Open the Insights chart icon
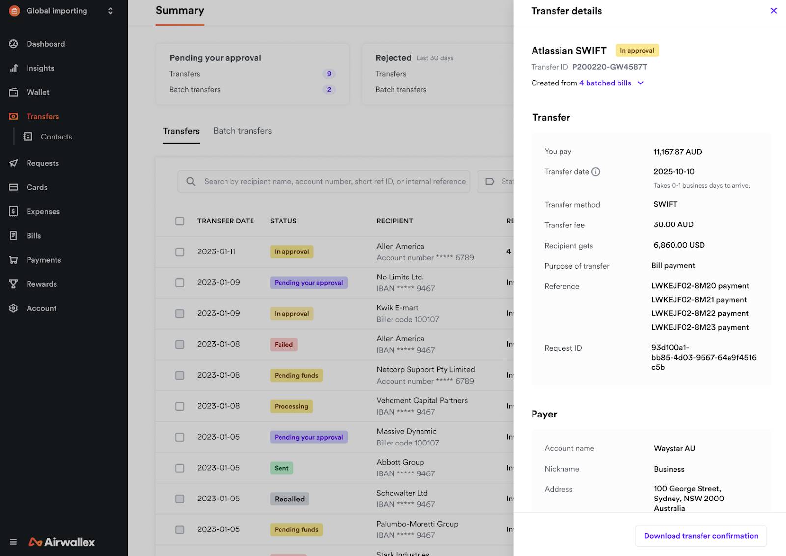The image size is (786, 556). 14,68
